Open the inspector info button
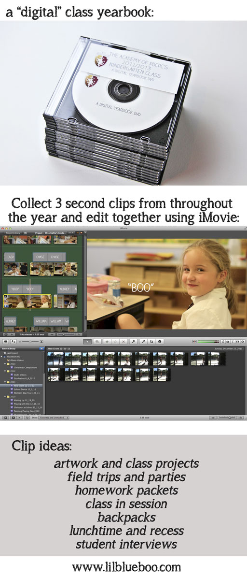 pos(160,342)
